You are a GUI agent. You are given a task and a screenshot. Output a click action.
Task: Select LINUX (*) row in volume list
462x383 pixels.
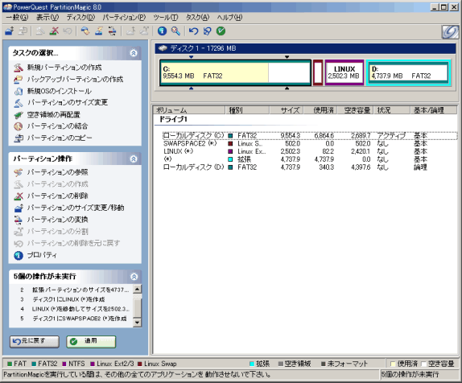[x=309, y=151]
